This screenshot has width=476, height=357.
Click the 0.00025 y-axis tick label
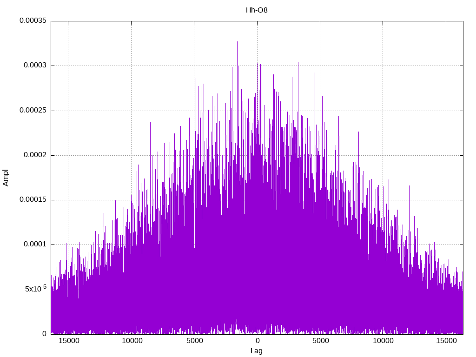pyautogui.click(x=33, y=111)
